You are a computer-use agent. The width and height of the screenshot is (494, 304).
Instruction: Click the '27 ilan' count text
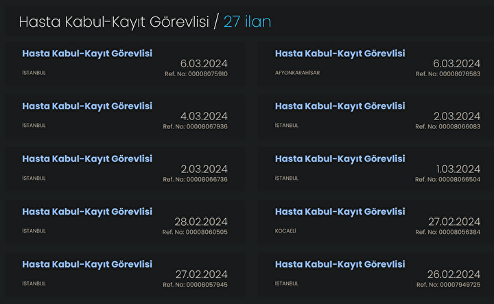click(x=247, y=22)
